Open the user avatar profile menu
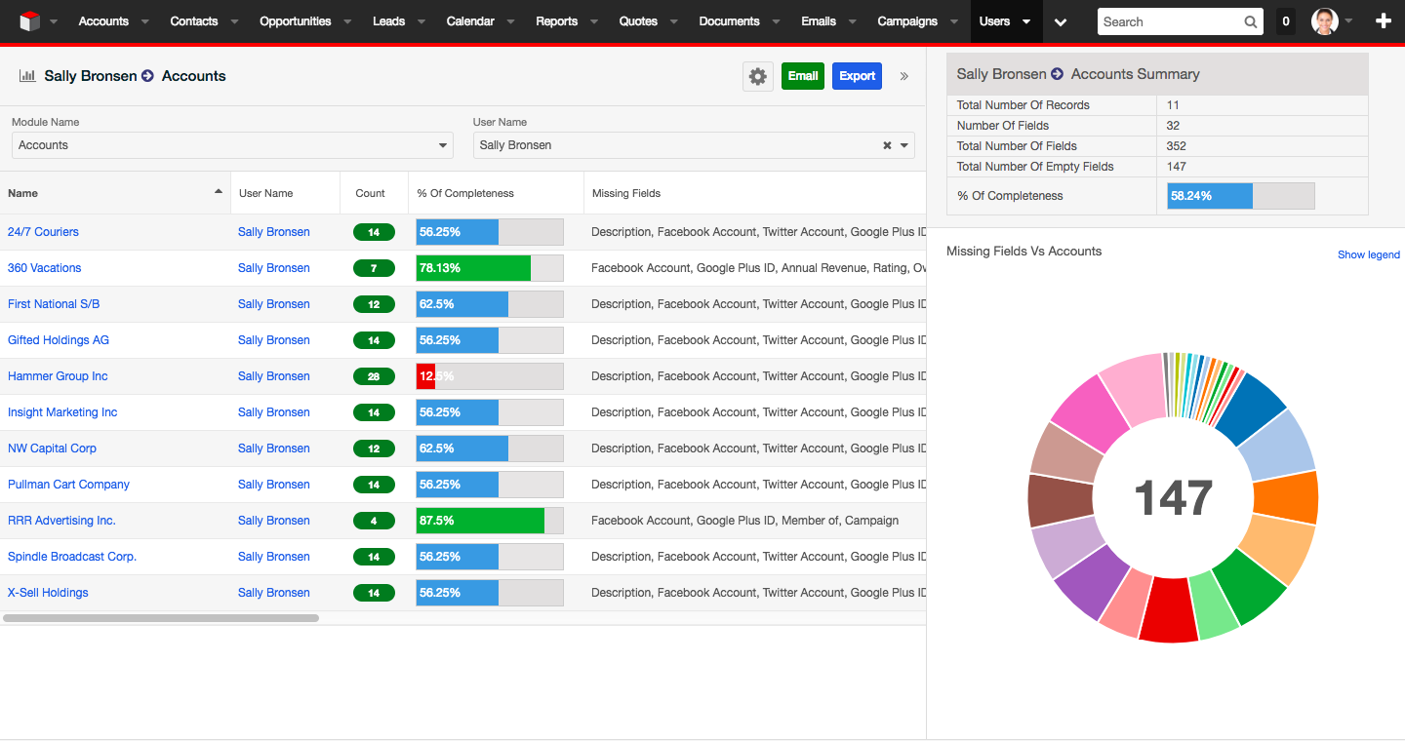Screen dimensions: 1405x741 click(x=1325, y=21)
